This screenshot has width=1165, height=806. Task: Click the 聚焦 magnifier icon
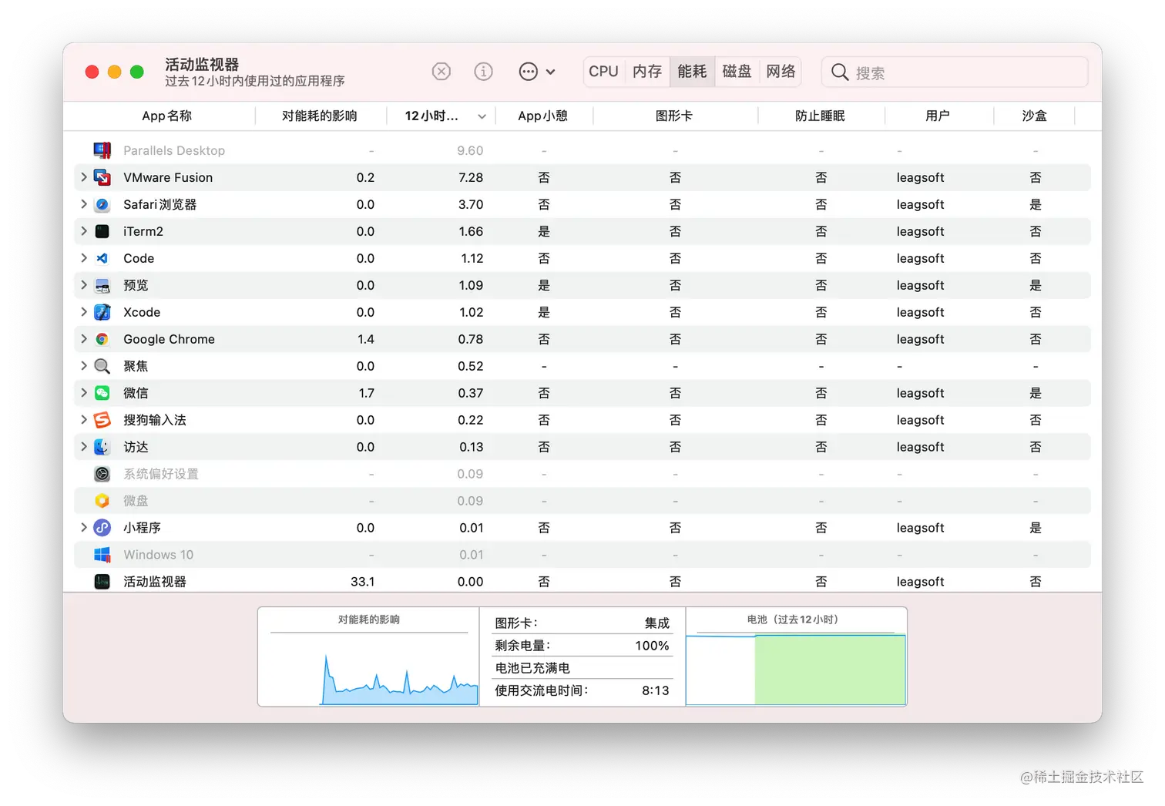[x=102, y=366]
